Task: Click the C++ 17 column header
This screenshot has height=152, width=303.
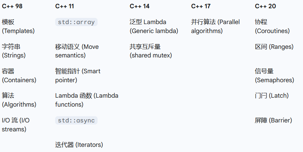Action: pyautogui.click(x=201, y=6)
